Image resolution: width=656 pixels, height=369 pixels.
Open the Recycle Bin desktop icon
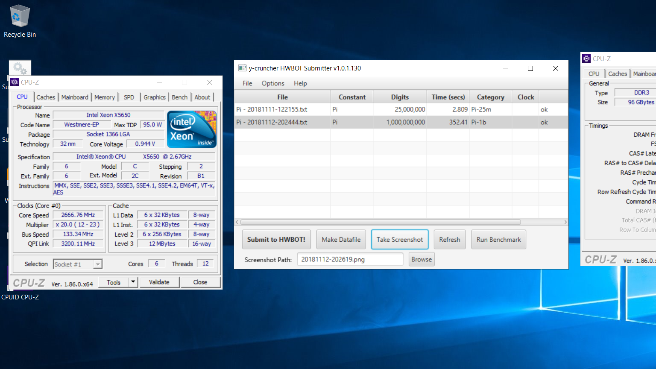click(x=20, y=21)
